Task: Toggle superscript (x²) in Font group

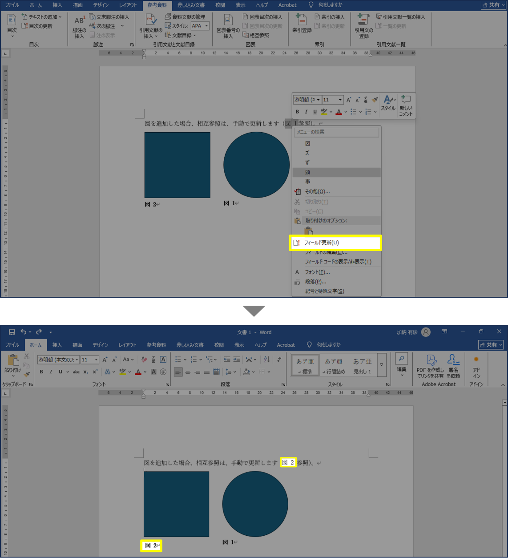Action: [95, 372]
